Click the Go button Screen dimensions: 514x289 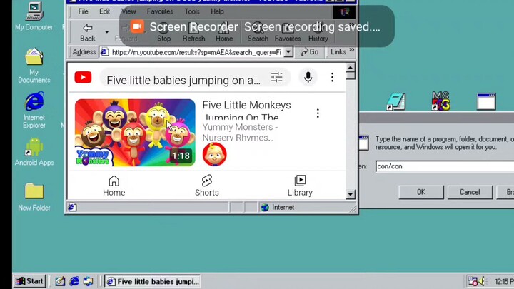coord(309,52)
